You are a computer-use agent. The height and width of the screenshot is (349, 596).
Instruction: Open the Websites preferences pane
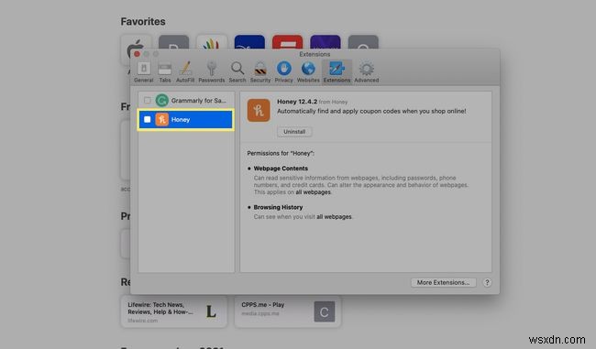[308, 72]
